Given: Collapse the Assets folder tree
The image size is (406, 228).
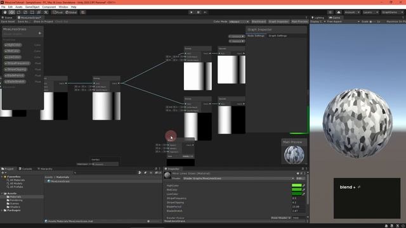Looking at the screenshot, I should 2,193.
